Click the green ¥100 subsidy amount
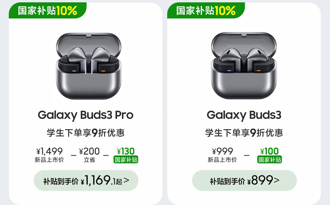The width and height of the screenshot is (330, 205). tap(269, 151)
